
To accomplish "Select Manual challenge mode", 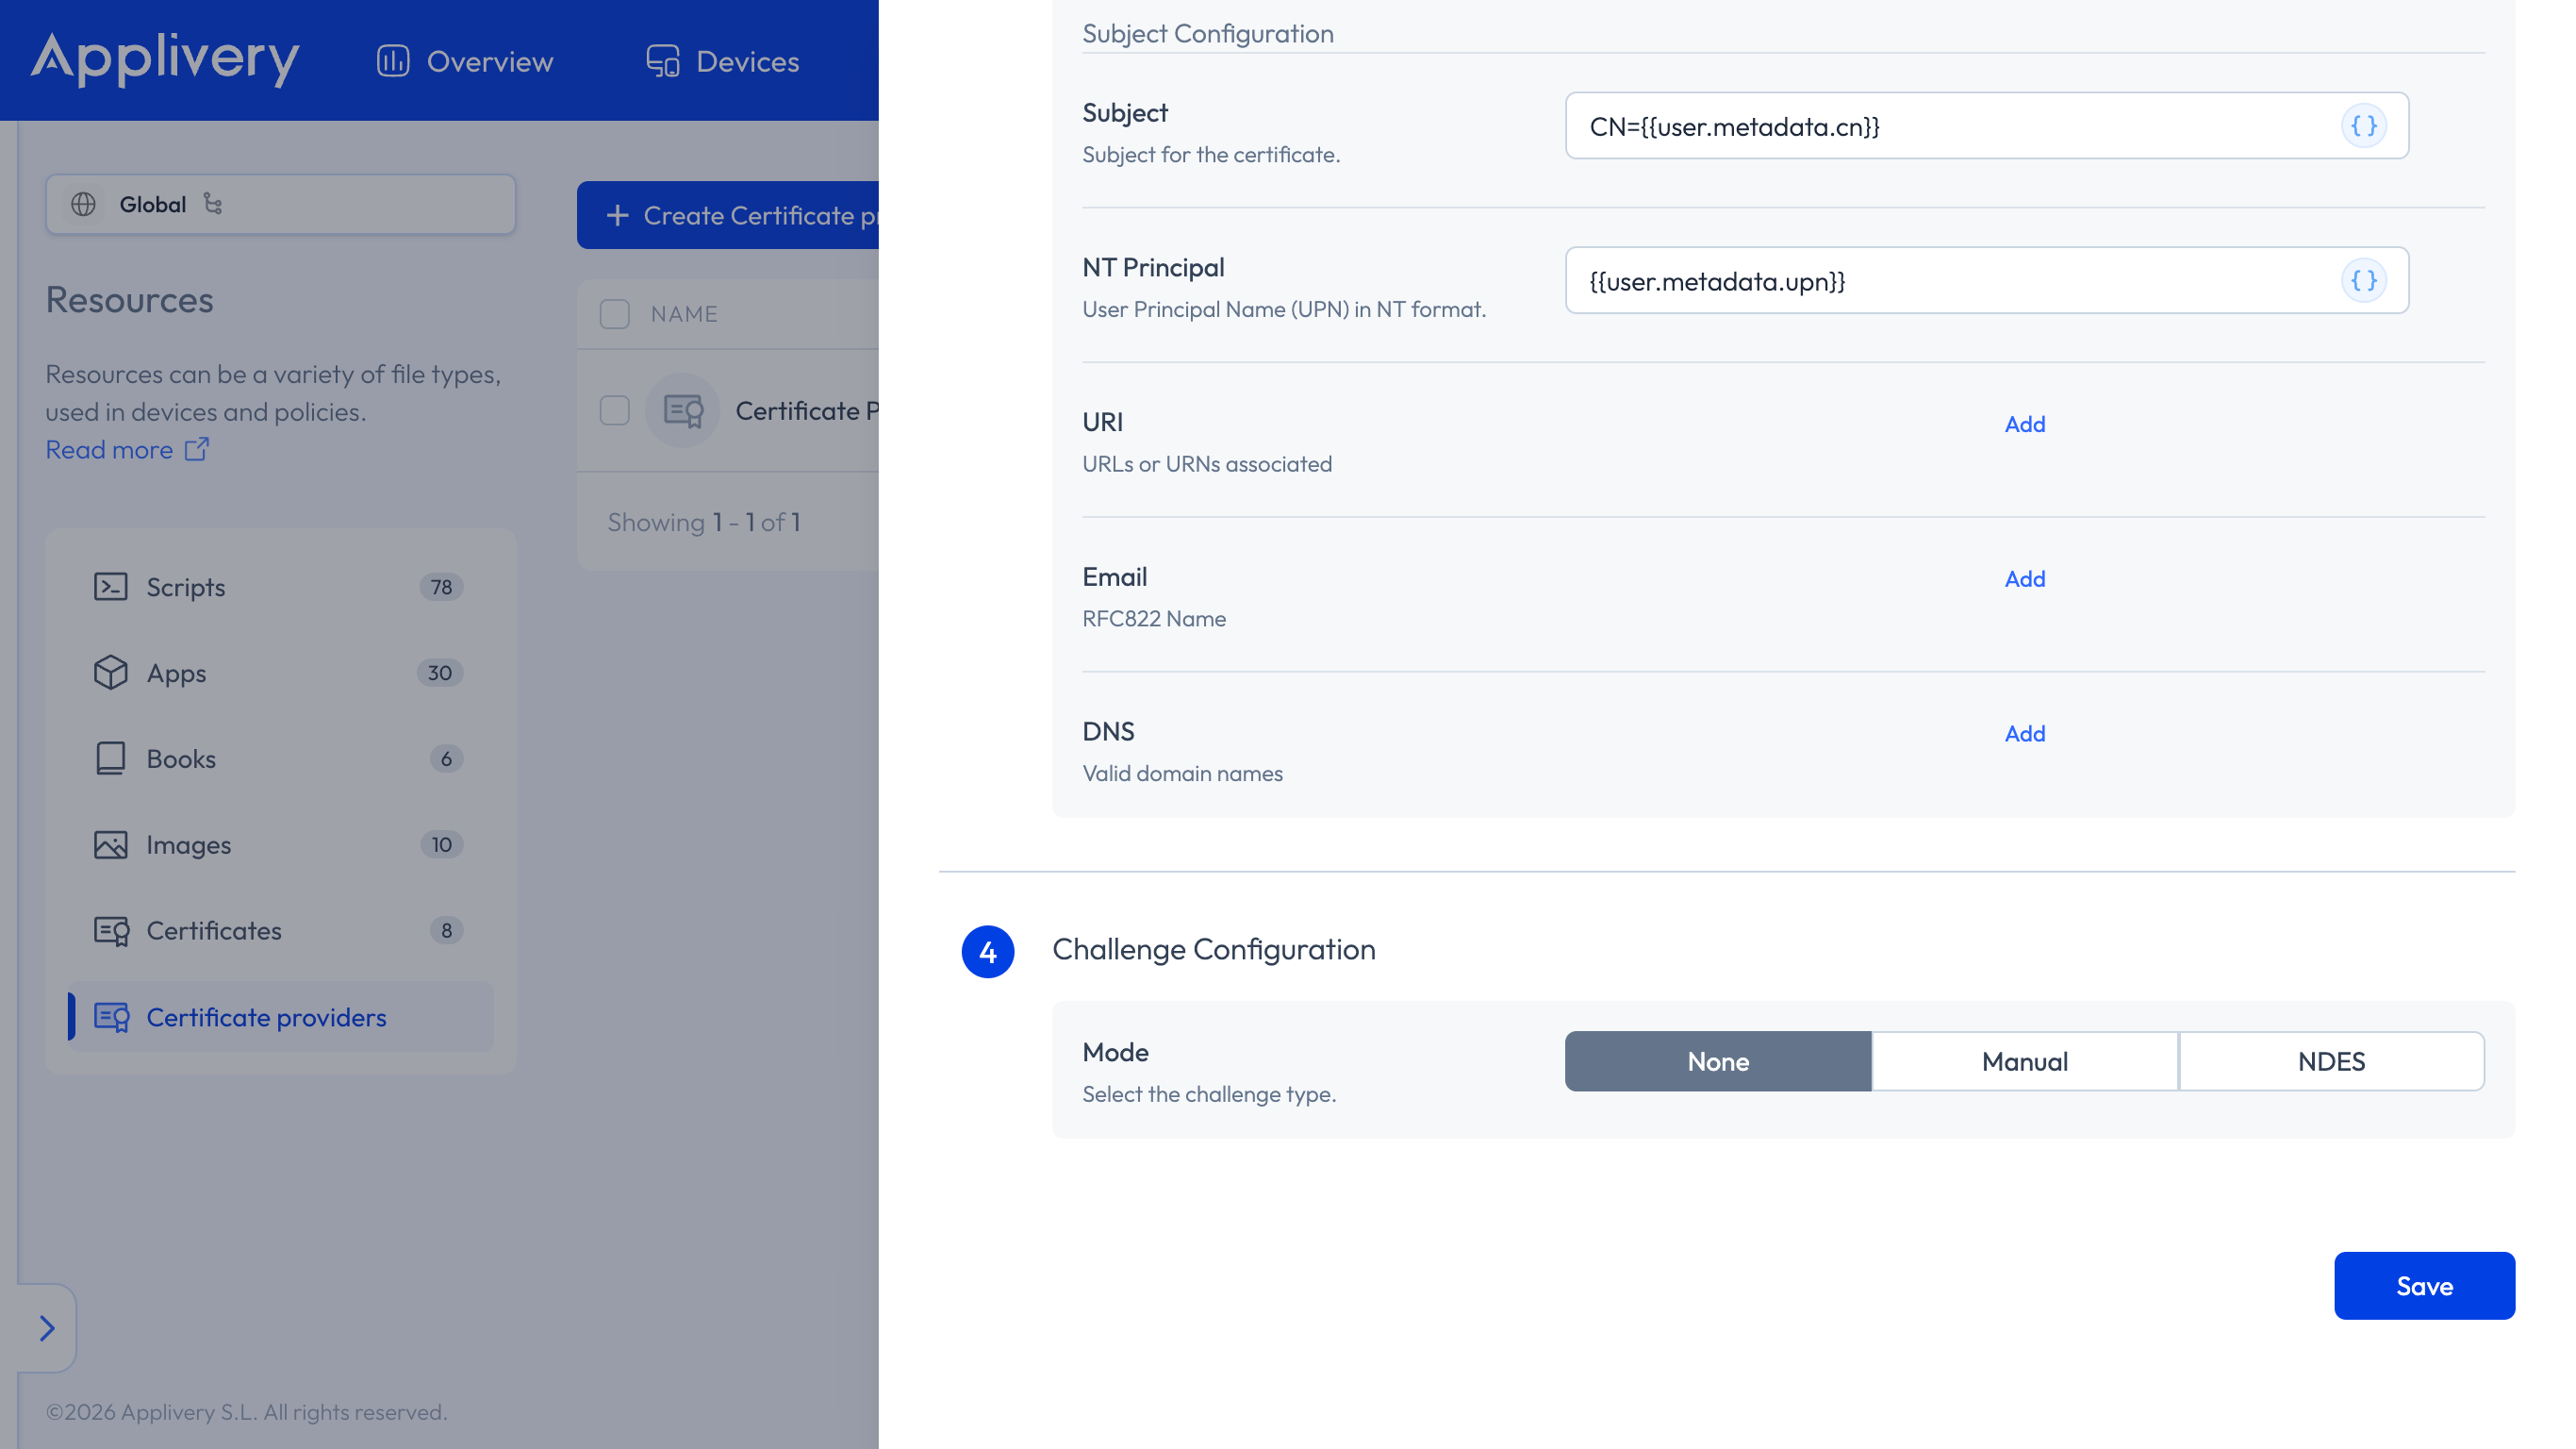I will pyautogui.click(x=2024, y=1061).
